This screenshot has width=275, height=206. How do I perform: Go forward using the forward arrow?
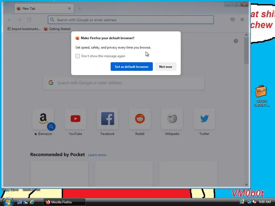(x=19, y=20)
